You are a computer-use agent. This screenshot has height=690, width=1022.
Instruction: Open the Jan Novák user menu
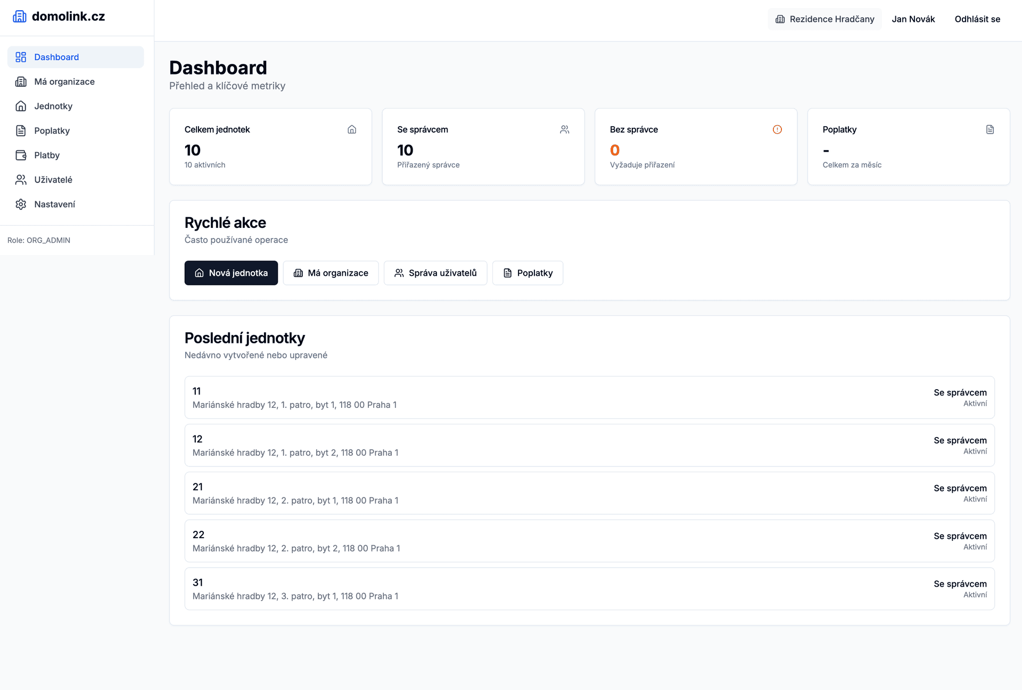point(913,19)
